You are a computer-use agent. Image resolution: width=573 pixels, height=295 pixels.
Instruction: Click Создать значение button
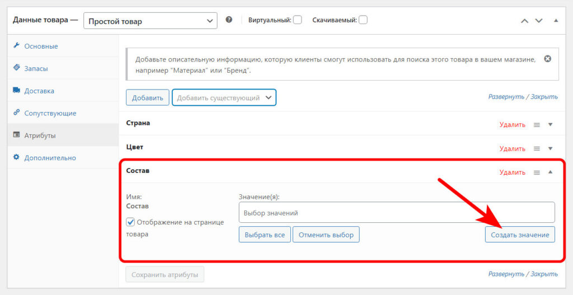(x=520, y=235)
